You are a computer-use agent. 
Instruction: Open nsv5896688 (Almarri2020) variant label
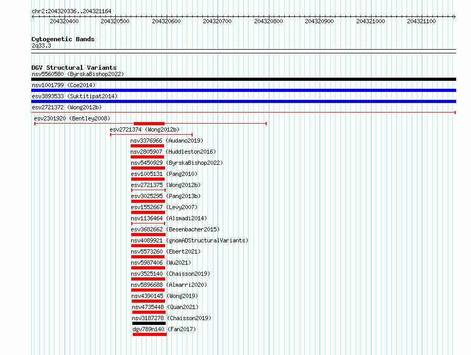click(169, 285)
